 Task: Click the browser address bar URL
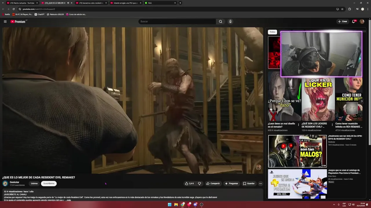point(39,9)
